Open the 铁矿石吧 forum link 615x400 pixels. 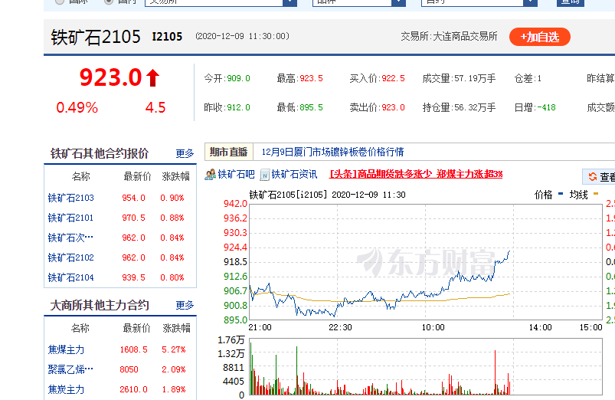pyautogui.click(x=236, y=174)
